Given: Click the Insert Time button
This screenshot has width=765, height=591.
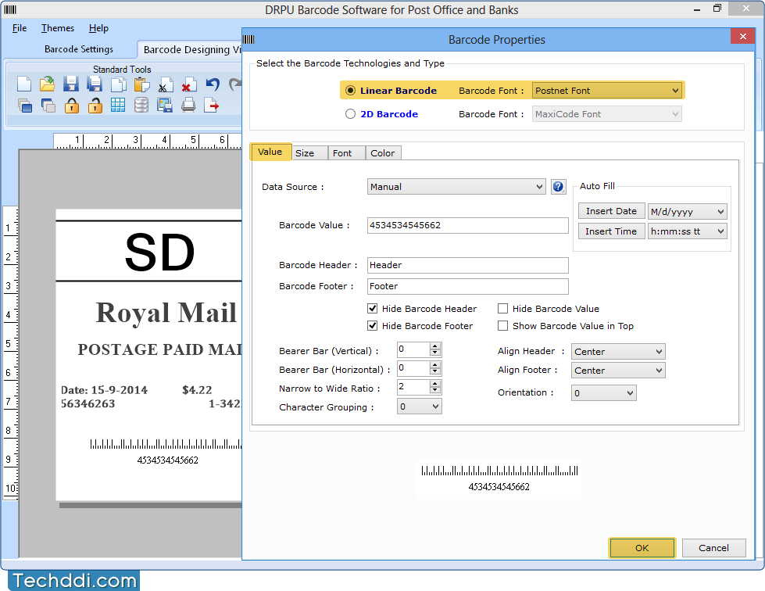Looking at the screenshot, I should point(611,231).
